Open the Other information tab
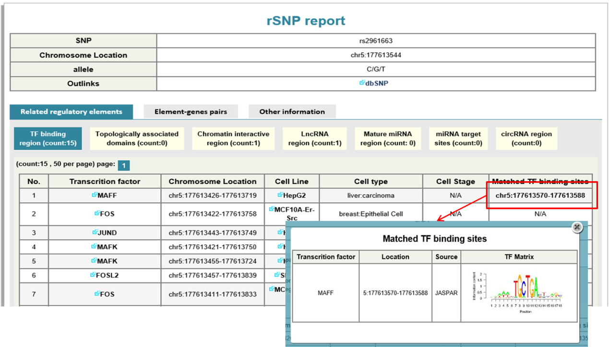 292,112
